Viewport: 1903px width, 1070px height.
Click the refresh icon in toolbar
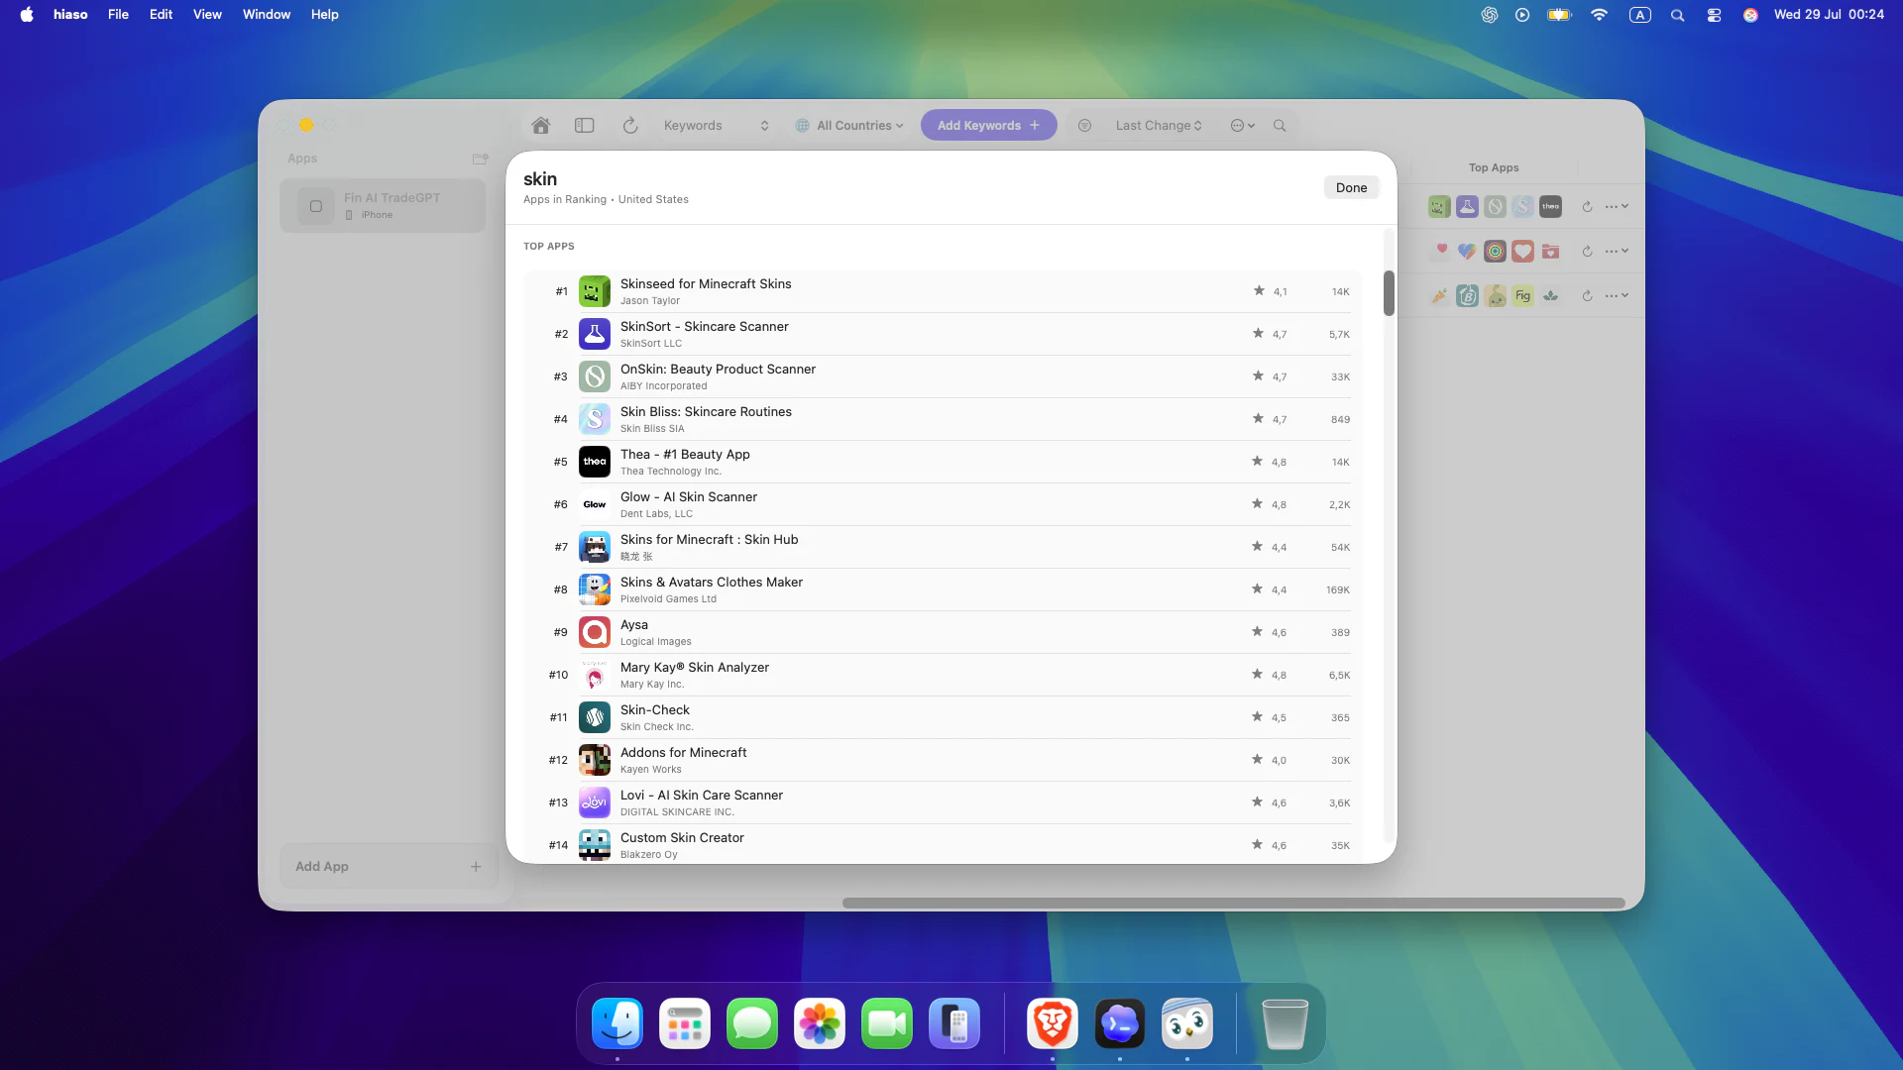tap(630, 126)
